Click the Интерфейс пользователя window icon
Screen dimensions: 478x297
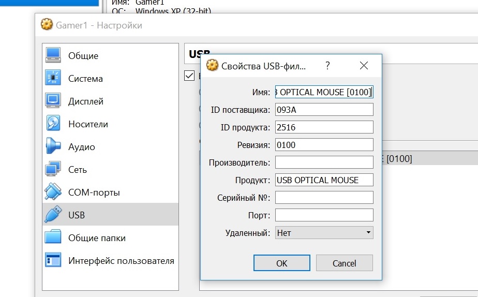pyautogui.click(x=53, y=261)
